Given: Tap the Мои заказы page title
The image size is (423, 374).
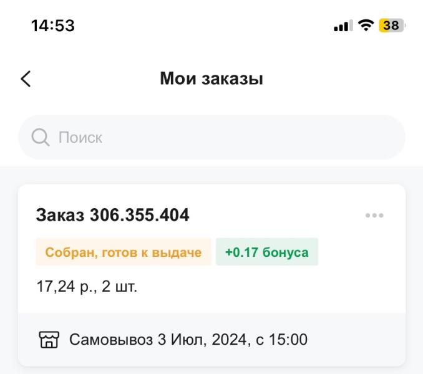Looking at the screenshot, I should point(211,79).
